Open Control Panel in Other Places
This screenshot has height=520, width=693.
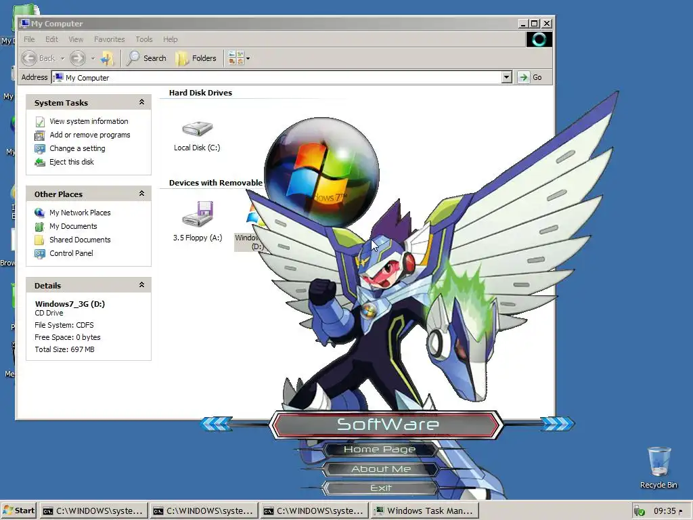(x=71, y=253)
